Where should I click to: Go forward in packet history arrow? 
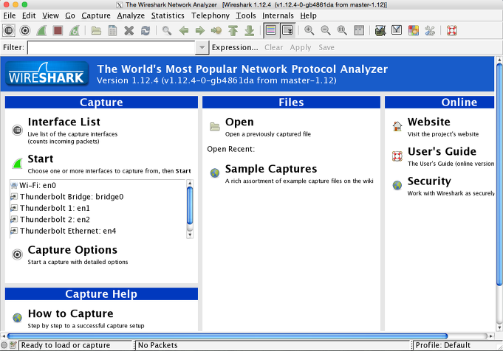200,31
